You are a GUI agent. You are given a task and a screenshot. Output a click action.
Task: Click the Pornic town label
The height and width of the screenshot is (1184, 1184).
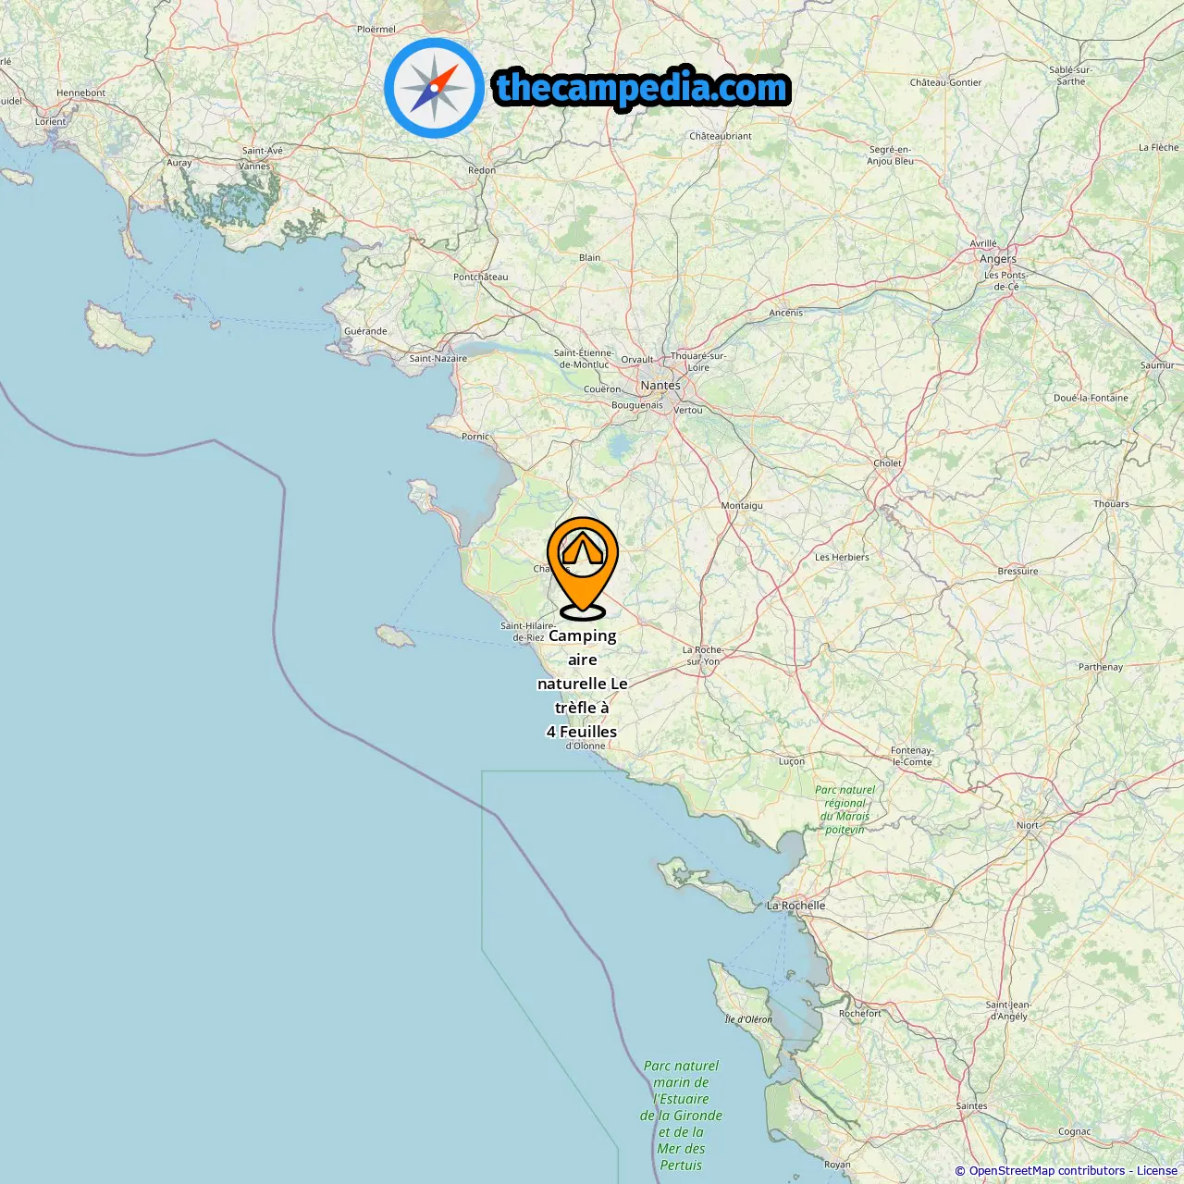(475, 437)
